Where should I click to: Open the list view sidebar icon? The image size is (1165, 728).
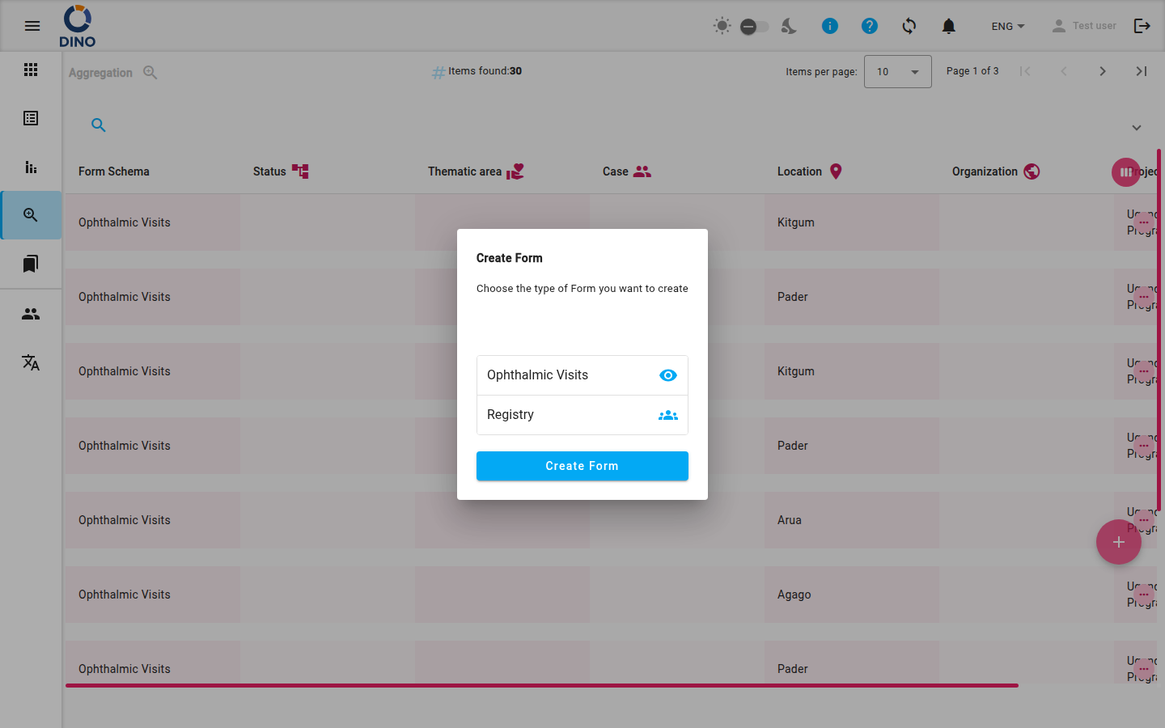click(x=31, y=118)
